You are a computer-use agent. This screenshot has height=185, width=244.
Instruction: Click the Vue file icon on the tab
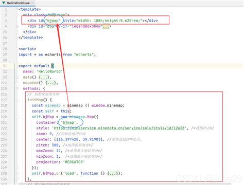[x=4, y=3]
